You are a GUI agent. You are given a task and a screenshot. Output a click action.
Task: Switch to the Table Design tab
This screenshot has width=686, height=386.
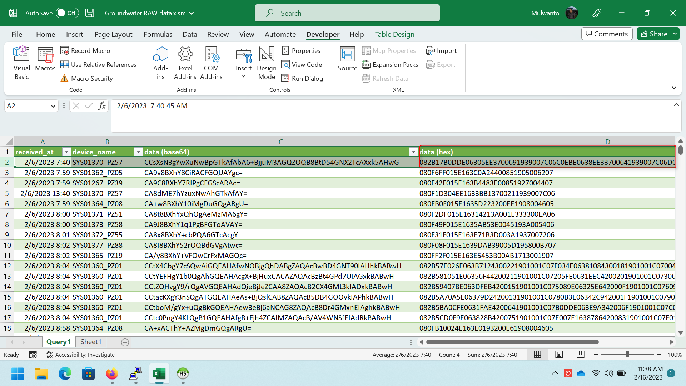pos(394,34)
